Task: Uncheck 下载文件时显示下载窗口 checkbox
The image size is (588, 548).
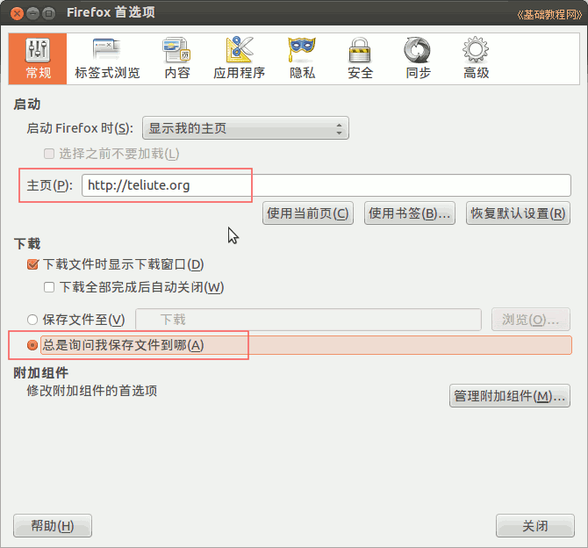Action: tap(32, 264)
